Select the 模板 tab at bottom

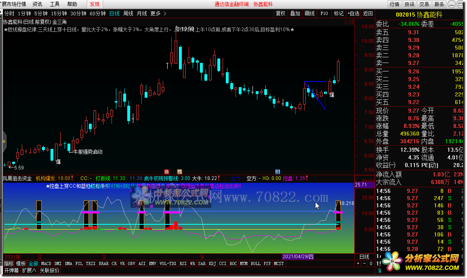(21, 263)
